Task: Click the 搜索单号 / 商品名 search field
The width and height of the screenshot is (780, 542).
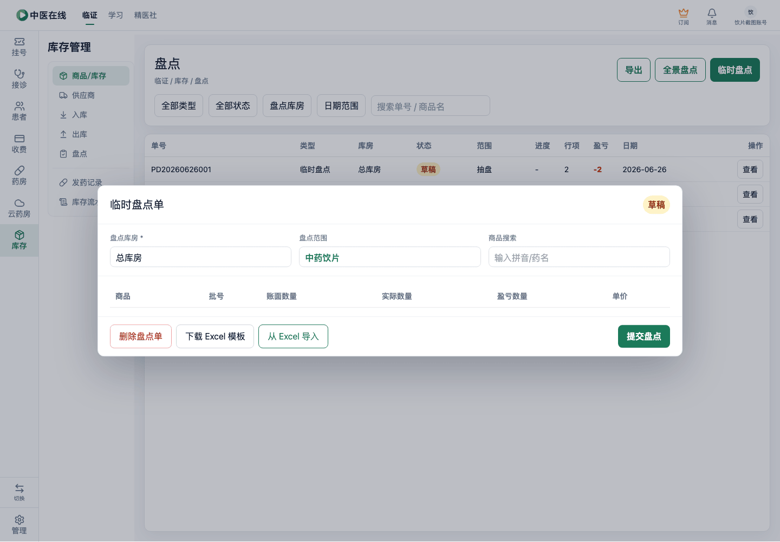Action: (431, 106)
